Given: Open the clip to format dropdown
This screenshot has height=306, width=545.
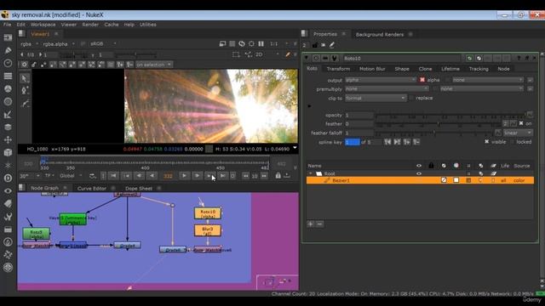Looking at the screenshot, I should (x=376, y=99).
